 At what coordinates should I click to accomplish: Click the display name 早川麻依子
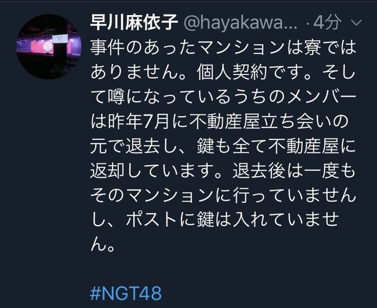tap(134, 23)
